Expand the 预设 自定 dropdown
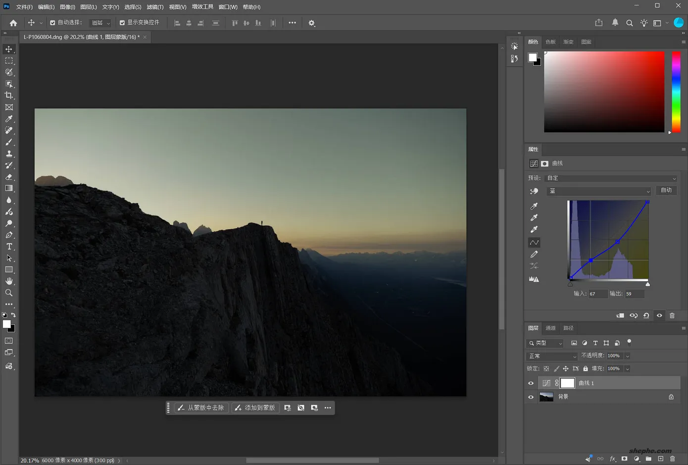688x465 pixels. tap(611, 178)
